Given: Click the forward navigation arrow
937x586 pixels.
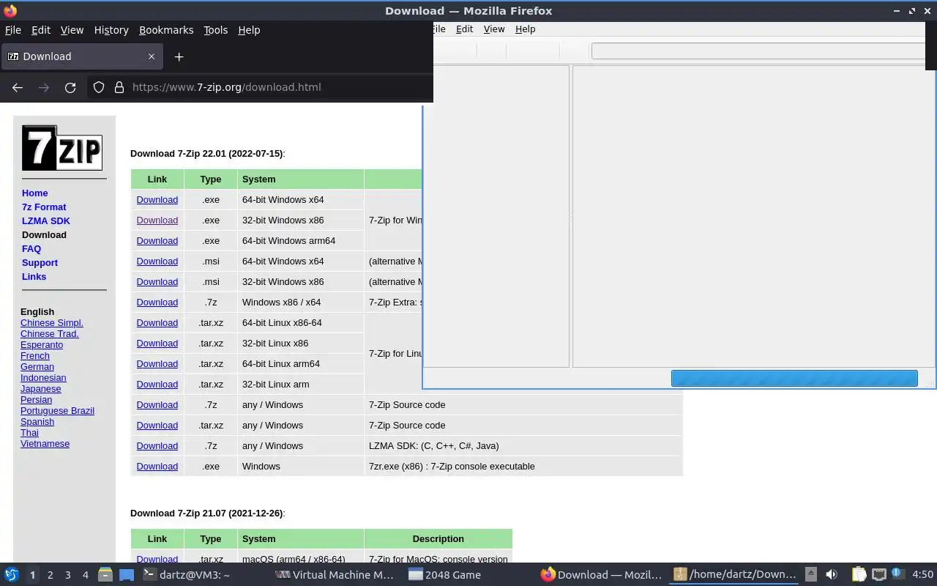Looking at the screenshot, I should (44, 87).
